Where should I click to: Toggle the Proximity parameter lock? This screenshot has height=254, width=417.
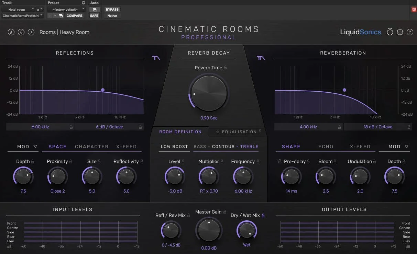(x=71, y=161)
